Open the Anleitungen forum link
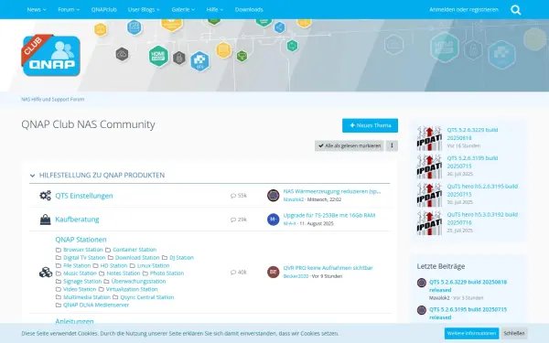The width and height of the screenshot is (549, 343). pos(75,321)
